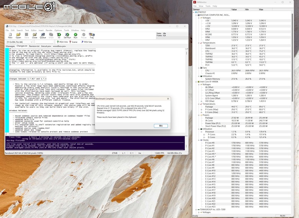Open the Ini settings icon
The width and height of the screenshot is (299, 218).
click(59, 36)
